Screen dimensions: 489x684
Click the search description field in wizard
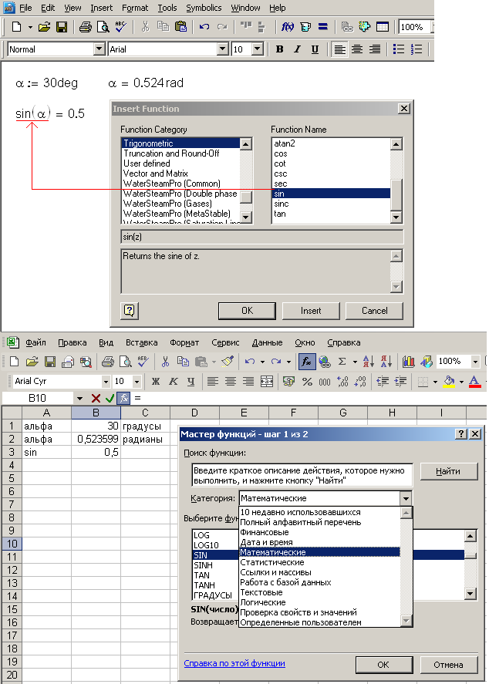(302, 476)
